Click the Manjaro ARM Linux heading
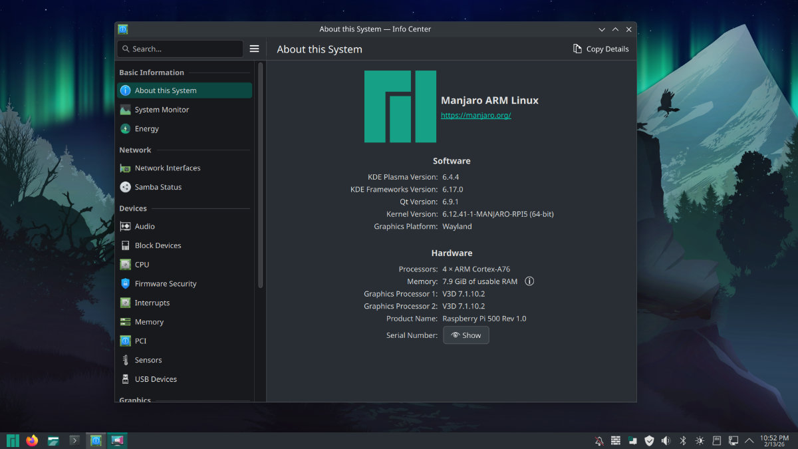This screenshot has height=449, width=798. (490, 100)
